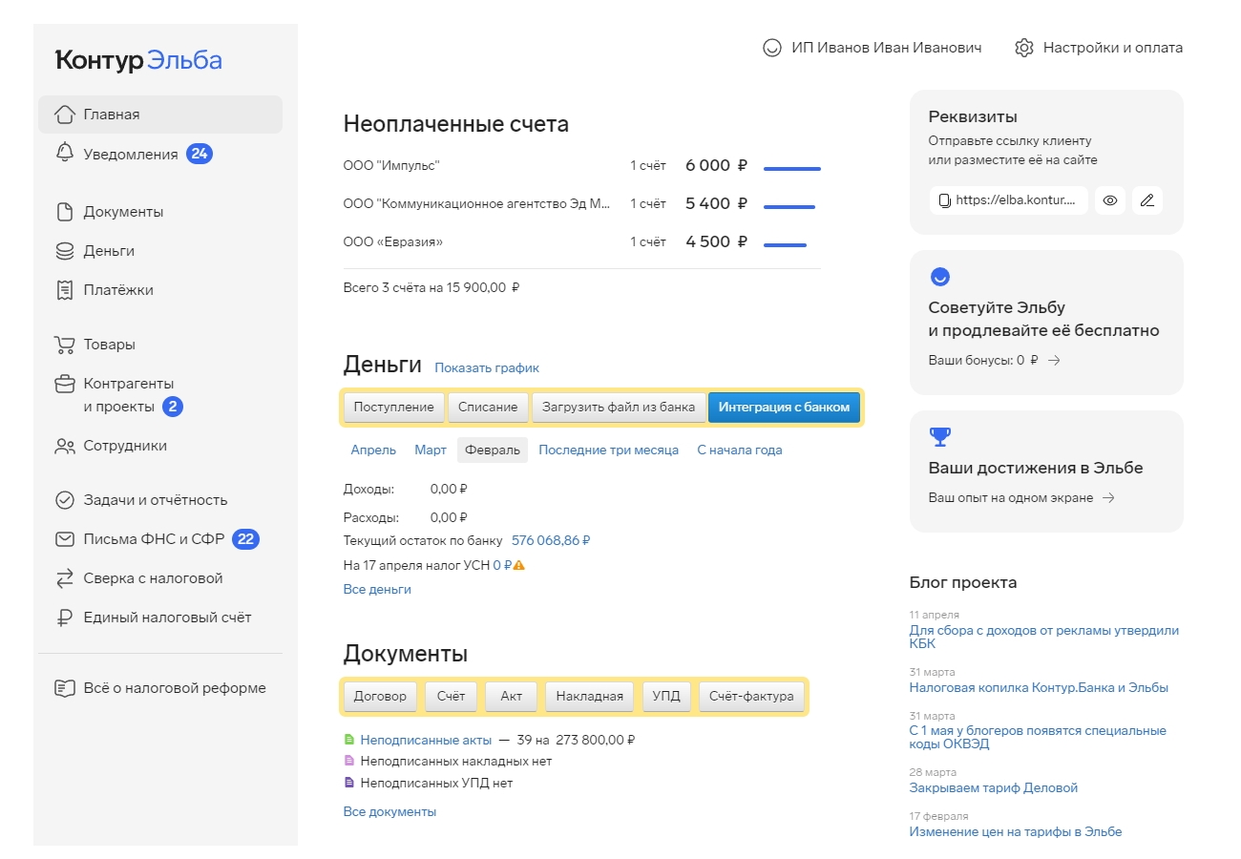Click the shopping cart icon for Товары

65,345
